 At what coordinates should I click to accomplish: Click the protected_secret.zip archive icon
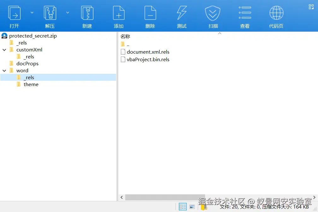pos(4,36)
